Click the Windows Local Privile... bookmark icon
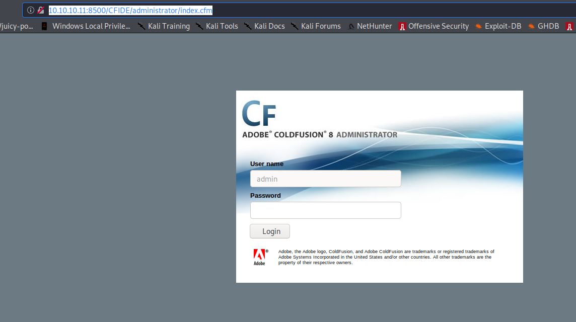The image size is (576, 322). click(x=44, y=26)
